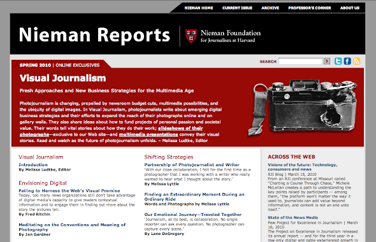
Task: Open 'Meditating on the Conventions' article
Action: (72, 227)
